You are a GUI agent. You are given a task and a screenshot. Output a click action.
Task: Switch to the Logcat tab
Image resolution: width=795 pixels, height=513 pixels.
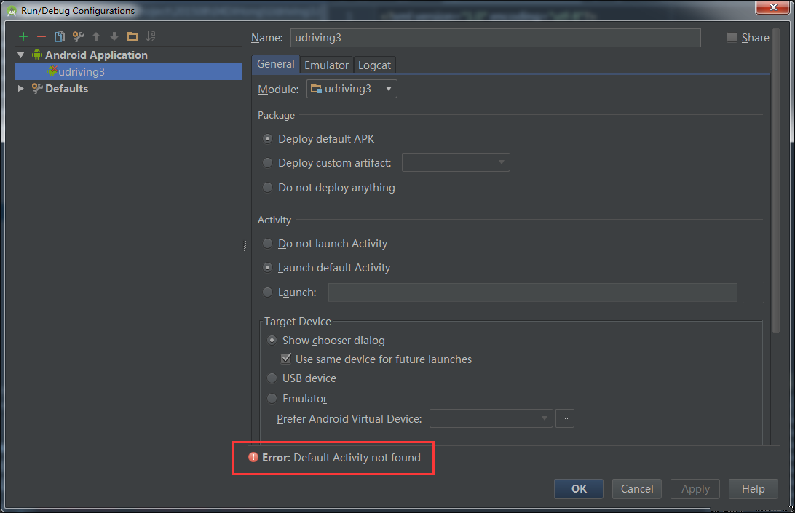click(x=374, y=65)
